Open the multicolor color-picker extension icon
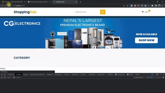Viewport: 165px width, 93px height. tap(138, 6)
